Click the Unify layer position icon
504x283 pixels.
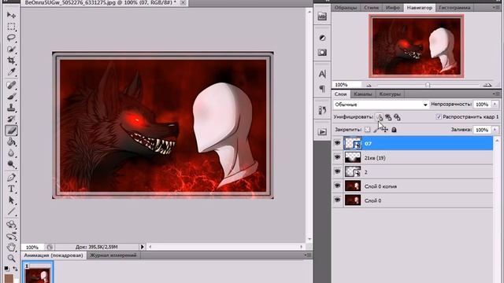[380, 117]
